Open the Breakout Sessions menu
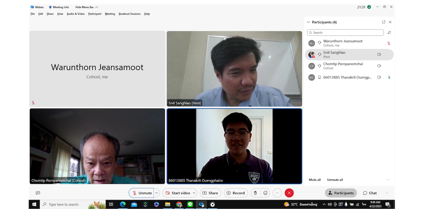The width and height of the screenshot is (423, 209). (x=129, y=14)
